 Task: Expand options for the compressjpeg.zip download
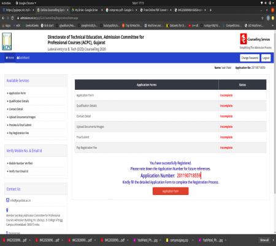[x=193, y=240]
